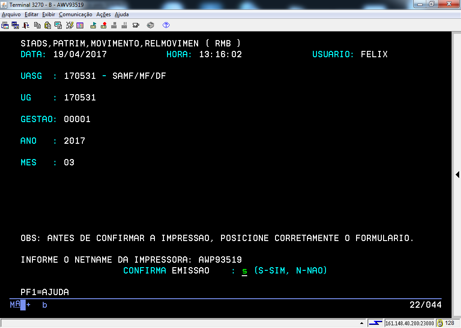Click the printer netname AWP93519 field
The height and width of the screenshot is (328, 461).
click(220, 260)
